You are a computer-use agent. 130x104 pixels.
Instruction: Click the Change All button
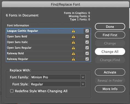(110, 52)
